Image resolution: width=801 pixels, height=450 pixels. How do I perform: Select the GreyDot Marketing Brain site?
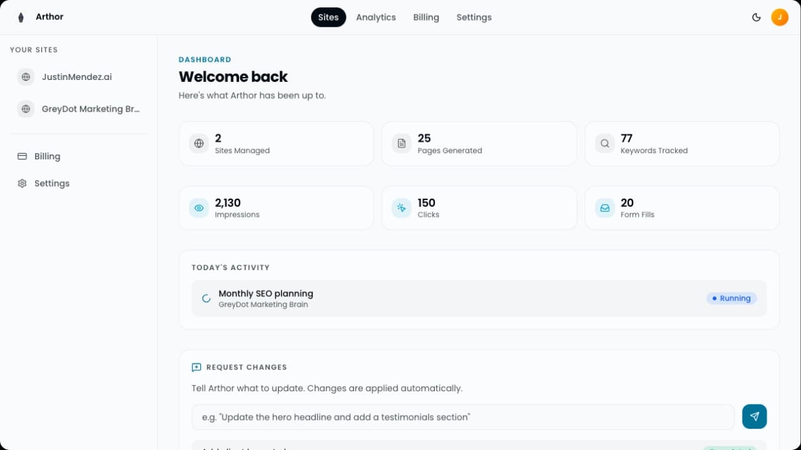[79, 109]
